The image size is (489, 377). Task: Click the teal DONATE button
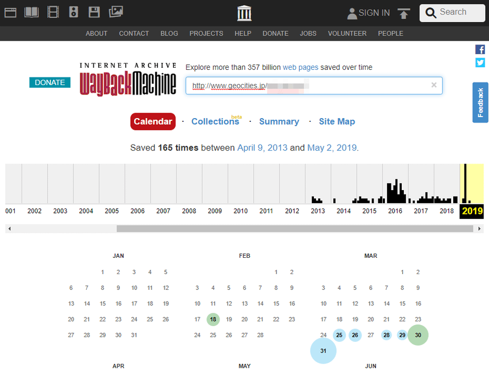[50, 82]
